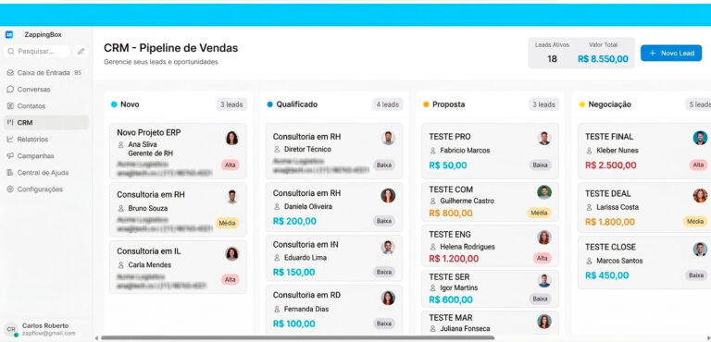Open Carlos Roberto user profile
Screen dimensions: 711x342
coord(45,329)
